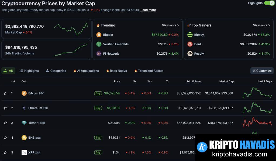
Task: Star Bitcoin to add to watchlist
Action: [5, 93]
